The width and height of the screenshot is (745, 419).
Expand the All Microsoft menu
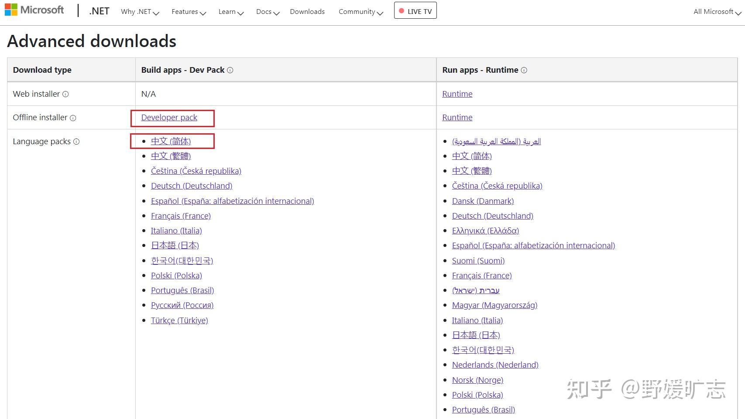click(717, 12)
